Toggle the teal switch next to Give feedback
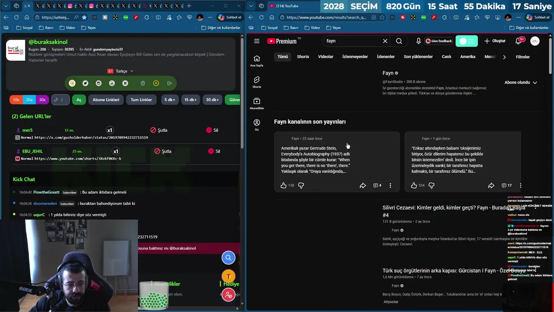The image size is (554, 312). point(467,41)
